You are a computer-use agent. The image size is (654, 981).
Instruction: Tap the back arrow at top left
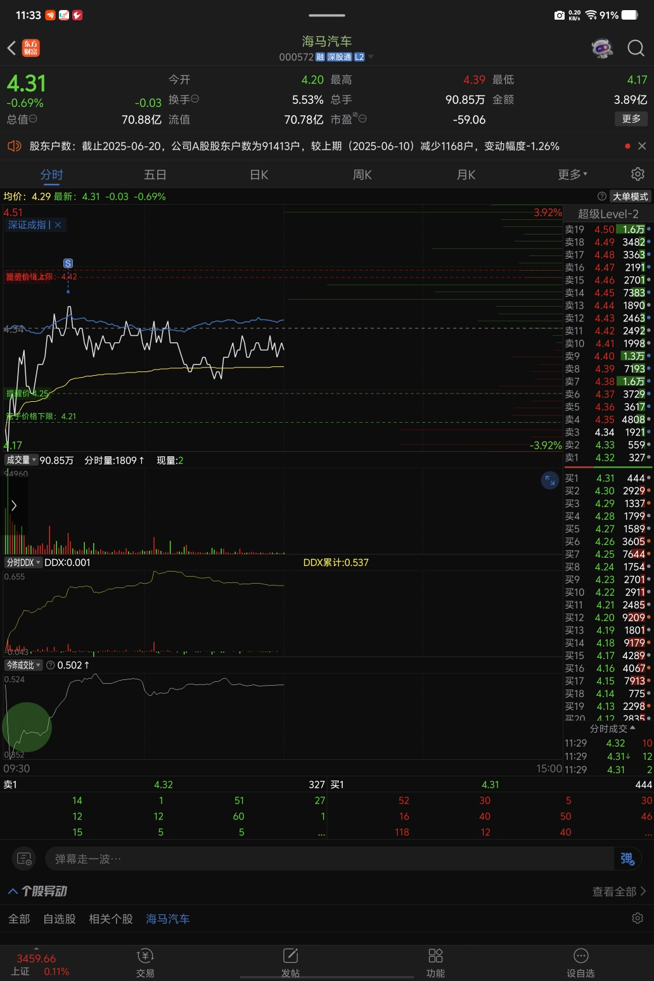point(11,48)
